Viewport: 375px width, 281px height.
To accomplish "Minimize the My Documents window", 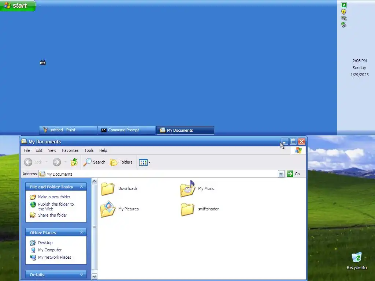I will tap(284, 142).
